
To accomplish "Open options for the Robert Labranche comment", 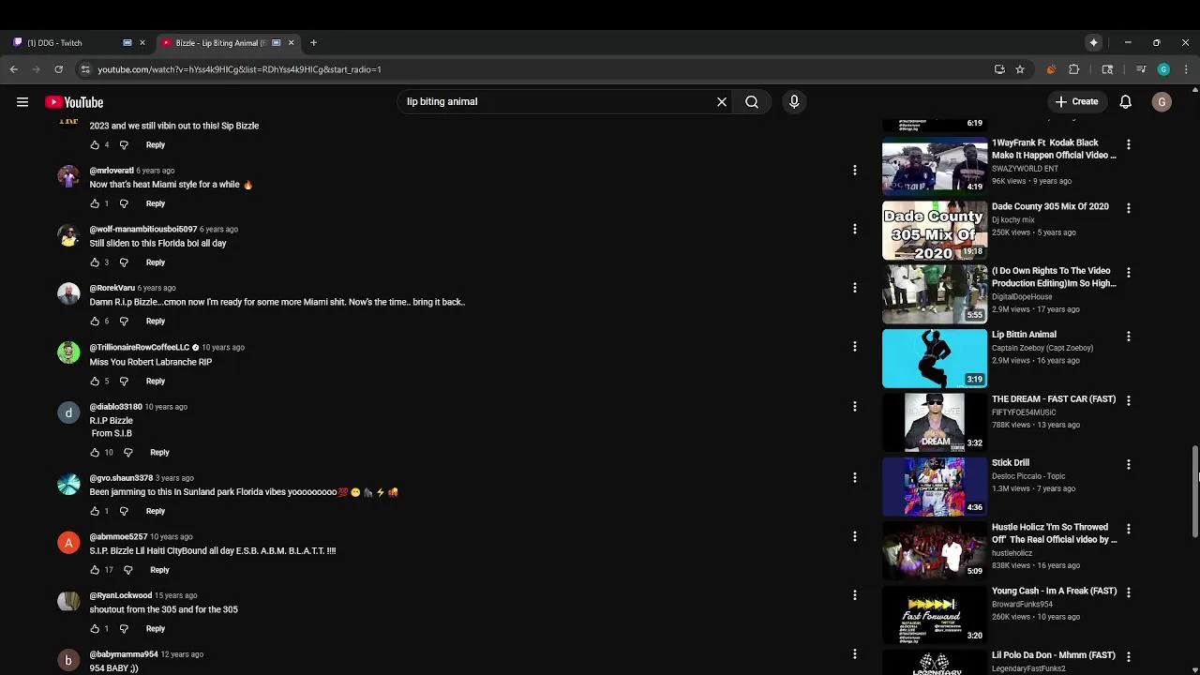I will 854,347.
